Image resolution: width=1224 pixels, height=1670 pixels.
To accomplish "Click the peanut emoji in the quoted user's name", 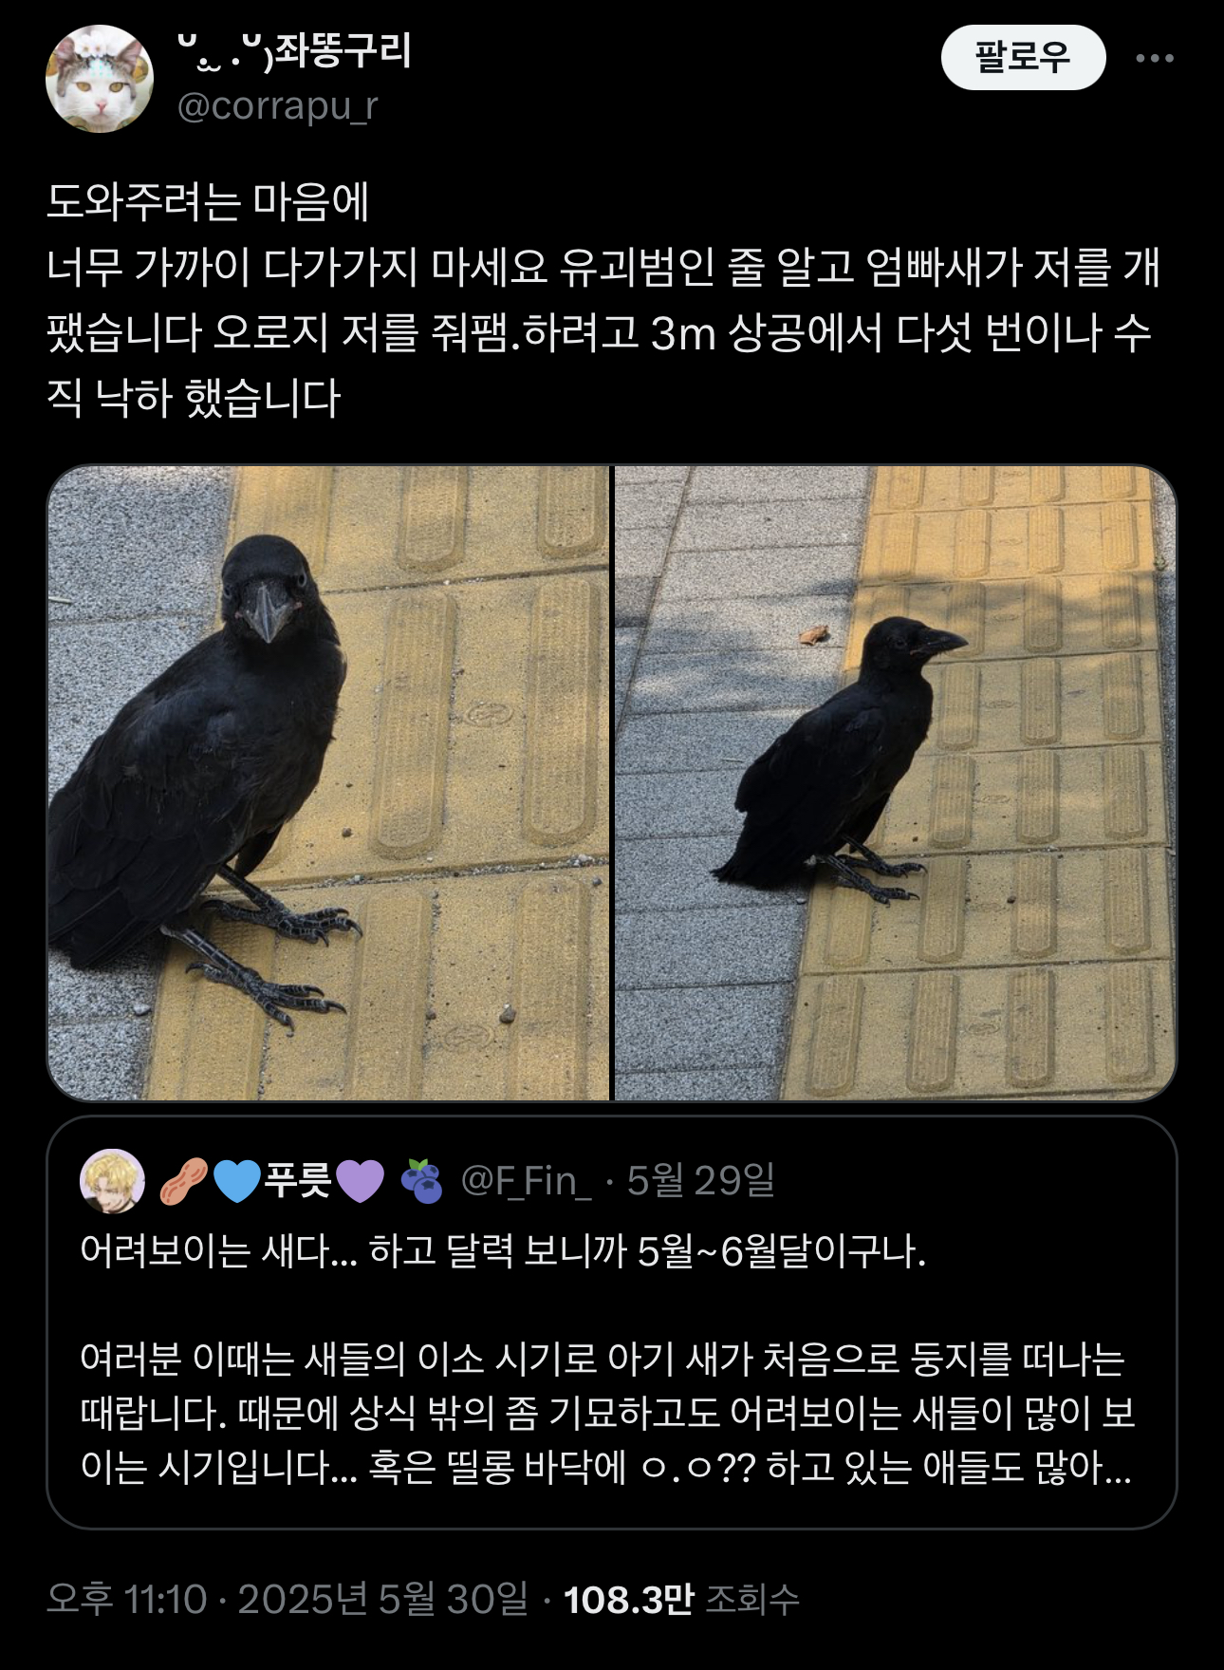I will tap(184, 1181).
